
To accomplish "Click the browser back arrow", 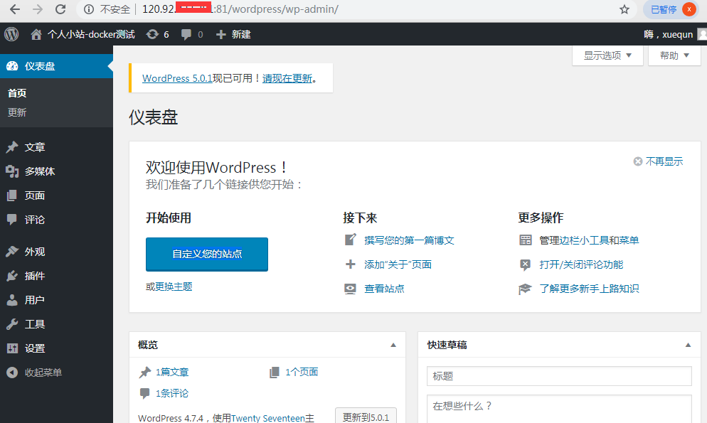I will [x=14, y=9].
